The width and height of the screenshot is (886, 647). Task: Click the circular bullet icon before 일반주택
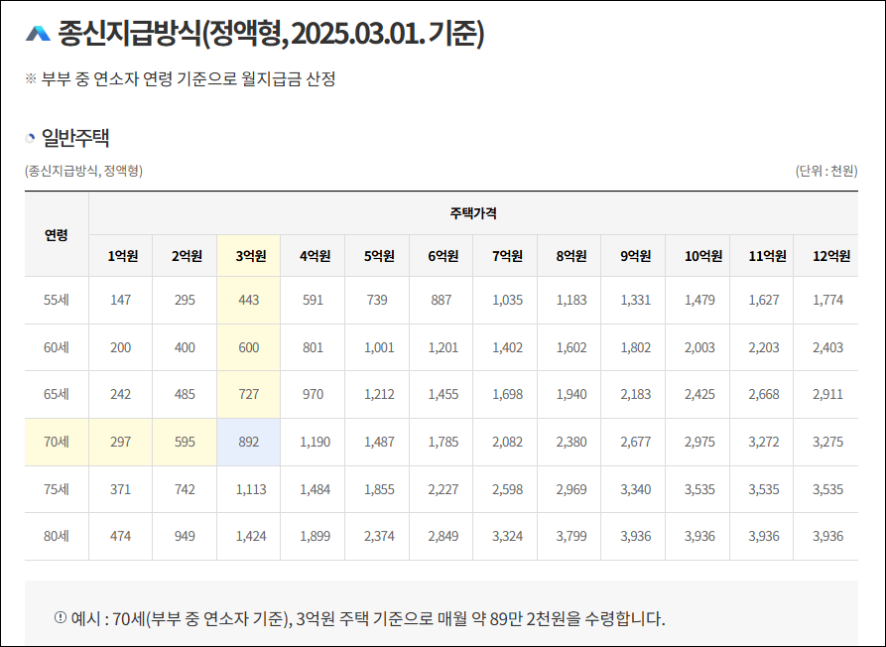click(x=30, y=138)
